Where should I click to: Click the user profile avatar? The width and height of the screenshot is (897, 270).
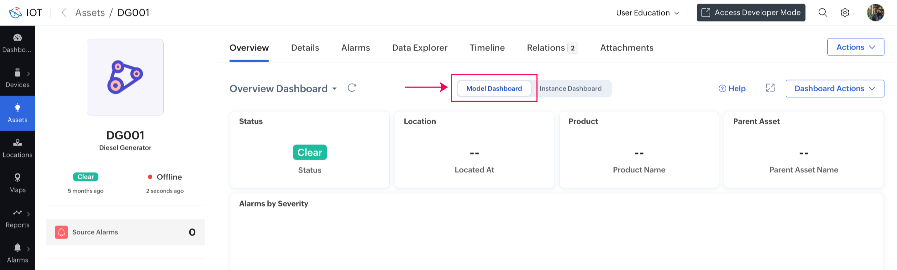875,13
